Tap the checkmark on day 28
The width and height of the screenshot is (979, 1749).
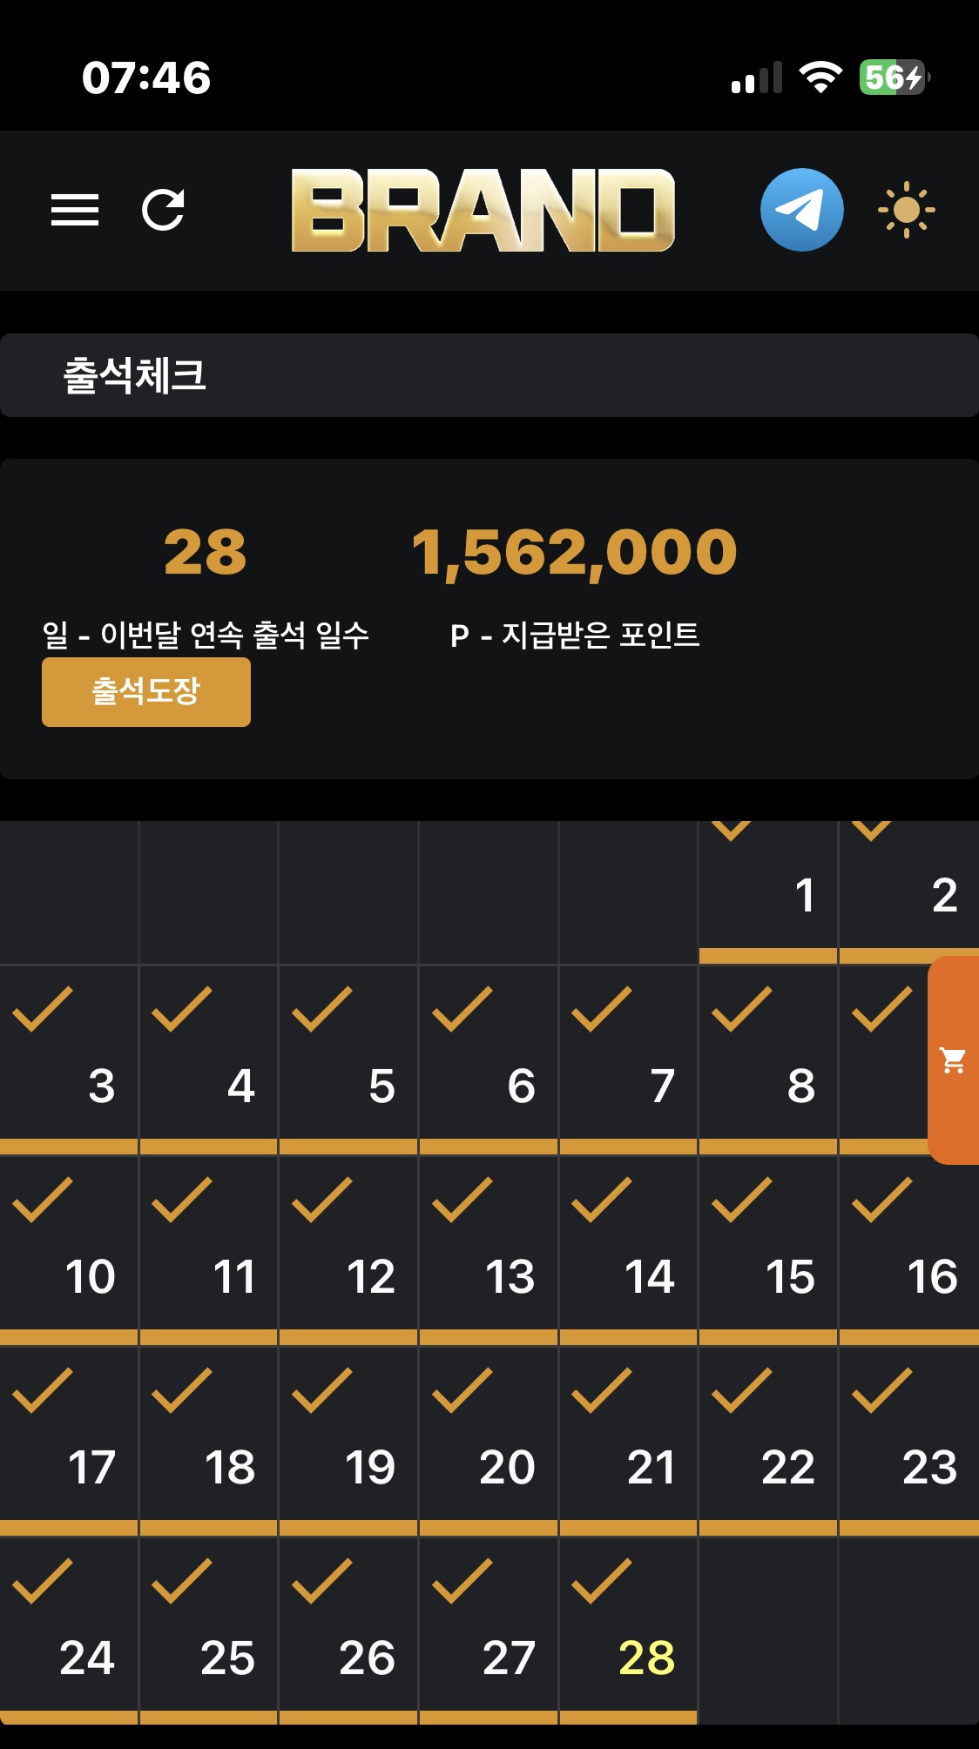click(x=602, y=1581)
